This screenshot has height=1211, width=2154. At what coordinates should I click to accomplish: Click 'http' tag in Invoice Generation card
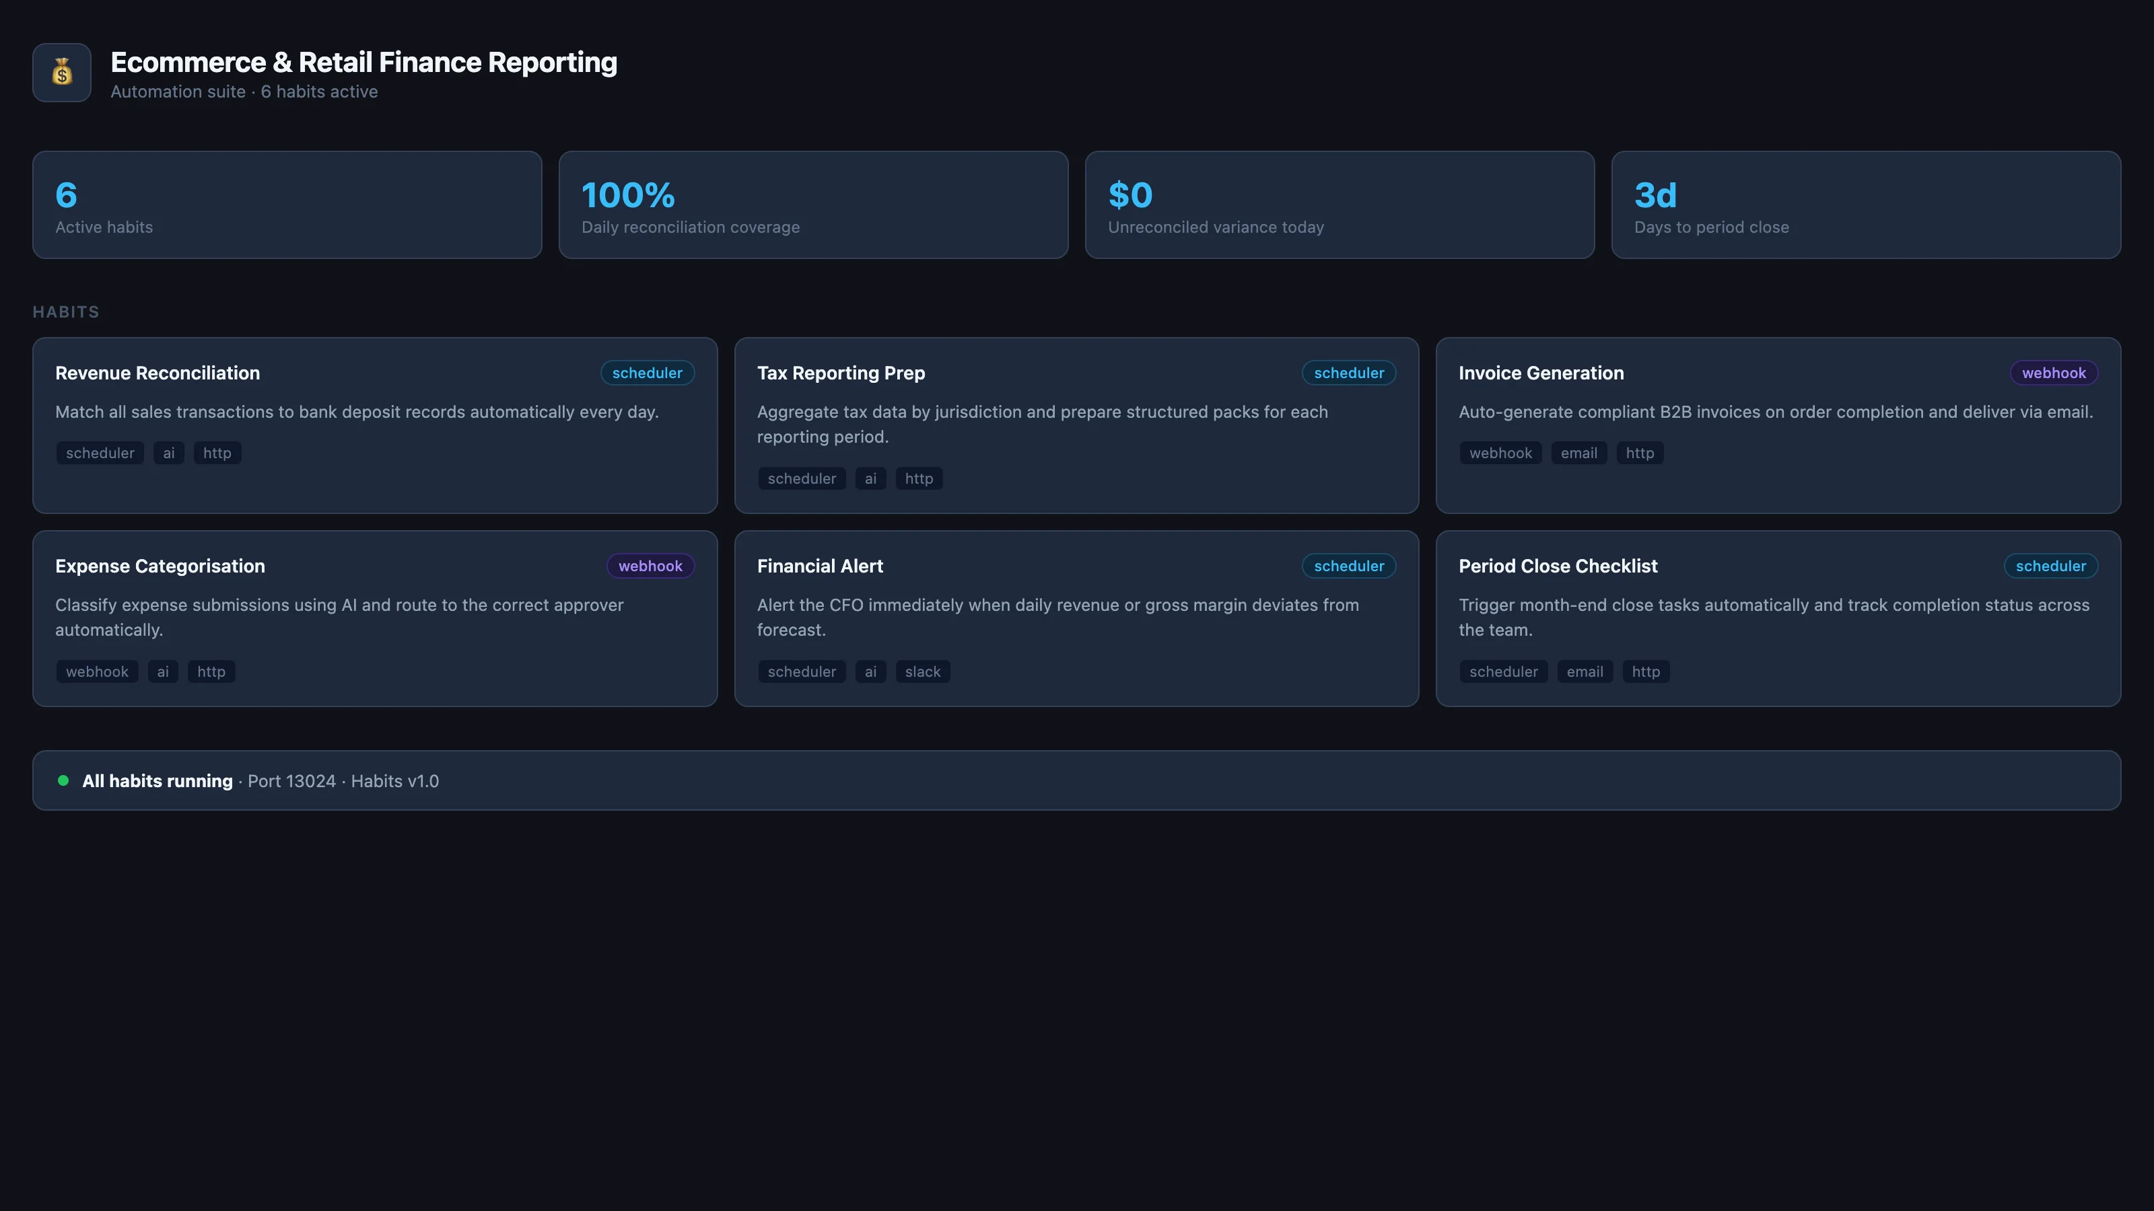(1640, 453)
